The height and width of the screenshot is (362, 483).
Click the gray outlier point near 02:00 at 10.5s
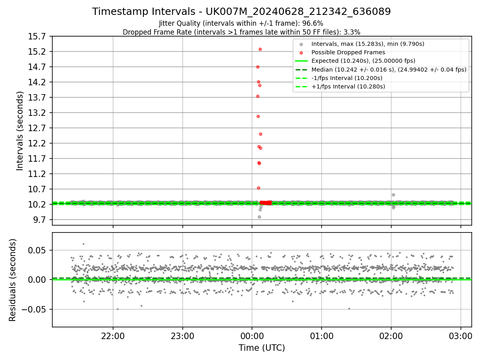click(x=393, y=195)
